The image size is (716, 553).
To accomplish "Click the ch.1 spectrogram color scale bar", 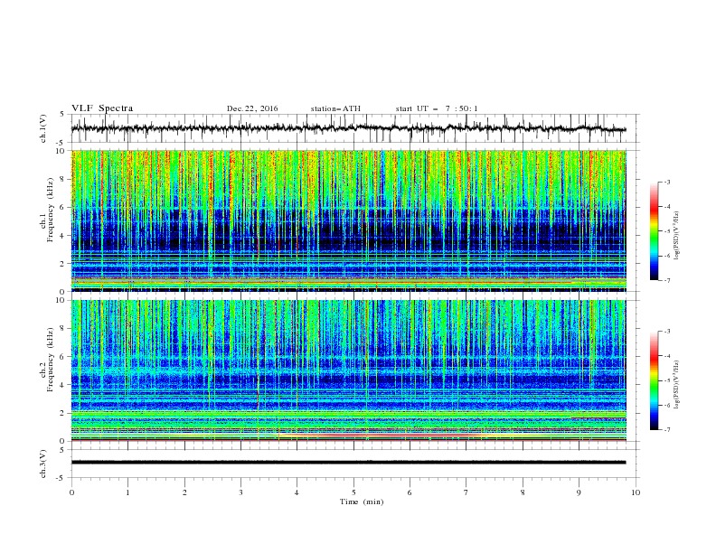I will [654, 231].
